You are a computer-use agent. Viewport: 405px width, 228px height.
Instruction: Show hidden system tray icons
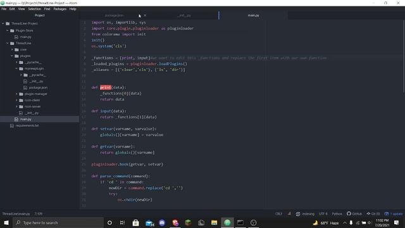[x=344, y=223]
